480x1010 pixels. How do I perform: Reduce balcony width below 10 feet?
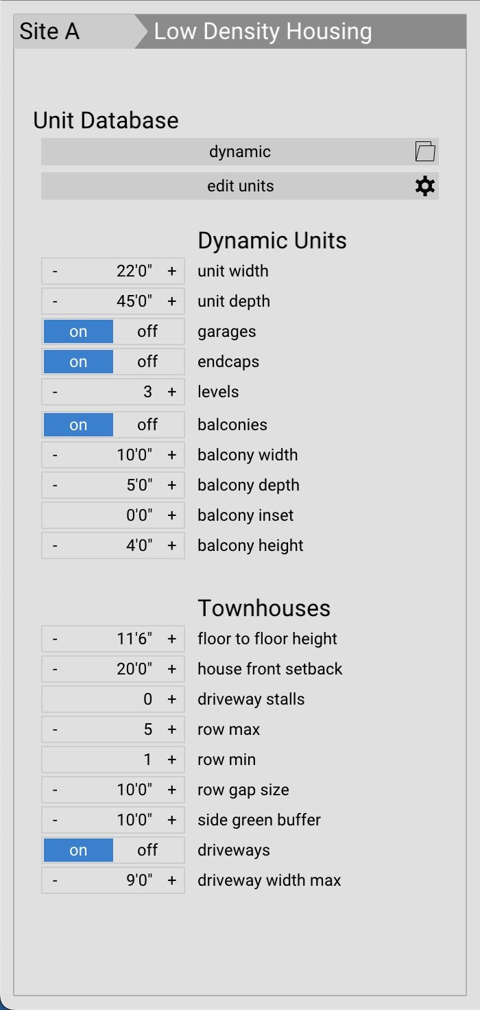pos(55,454)
